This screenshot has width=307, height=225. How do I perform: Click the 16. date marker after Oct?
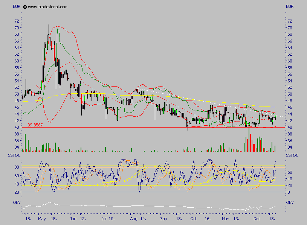point(208,219)
